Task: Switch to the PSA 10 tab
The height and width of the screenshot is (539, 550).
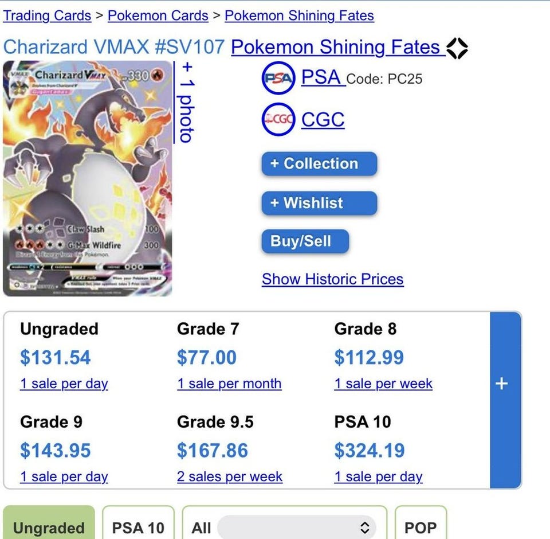Action: (138, 527)
